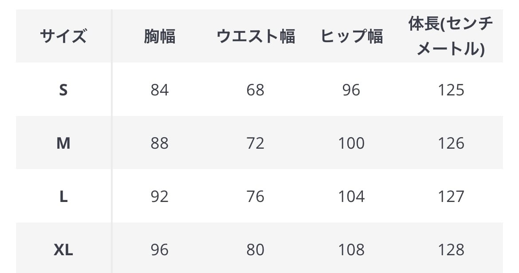The image size is (519, 273).
Task: Select the waist width value 76
Action: (256, 197)
